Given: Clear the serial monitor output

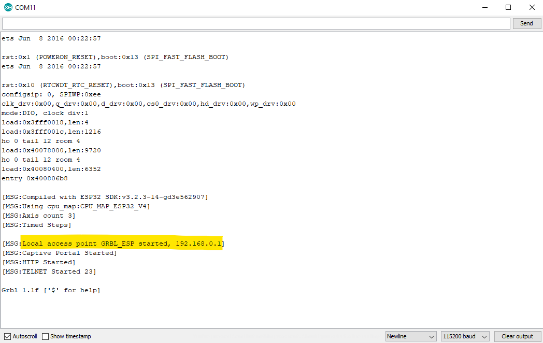Looking at the screenshot, I should pyautogui.click(x=517, y=336).
